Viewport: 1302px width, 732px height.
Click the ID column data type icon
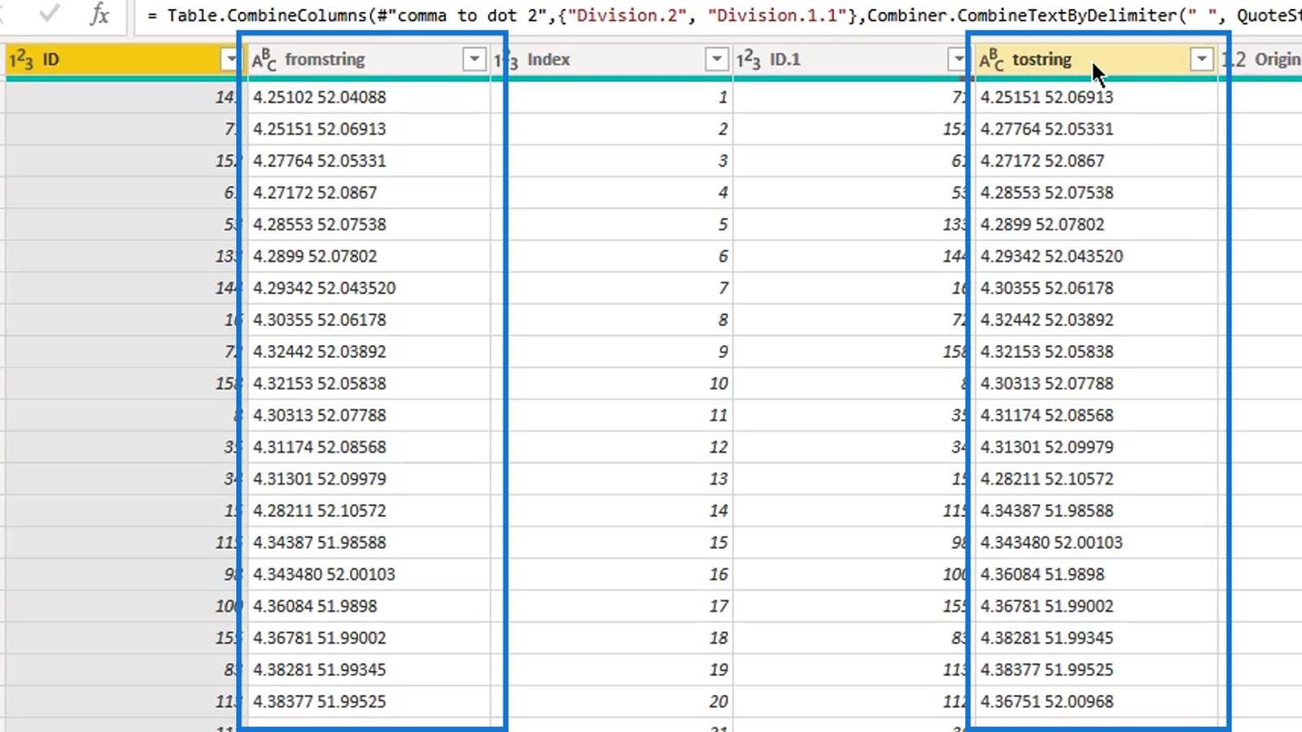(x=21, y=59)
